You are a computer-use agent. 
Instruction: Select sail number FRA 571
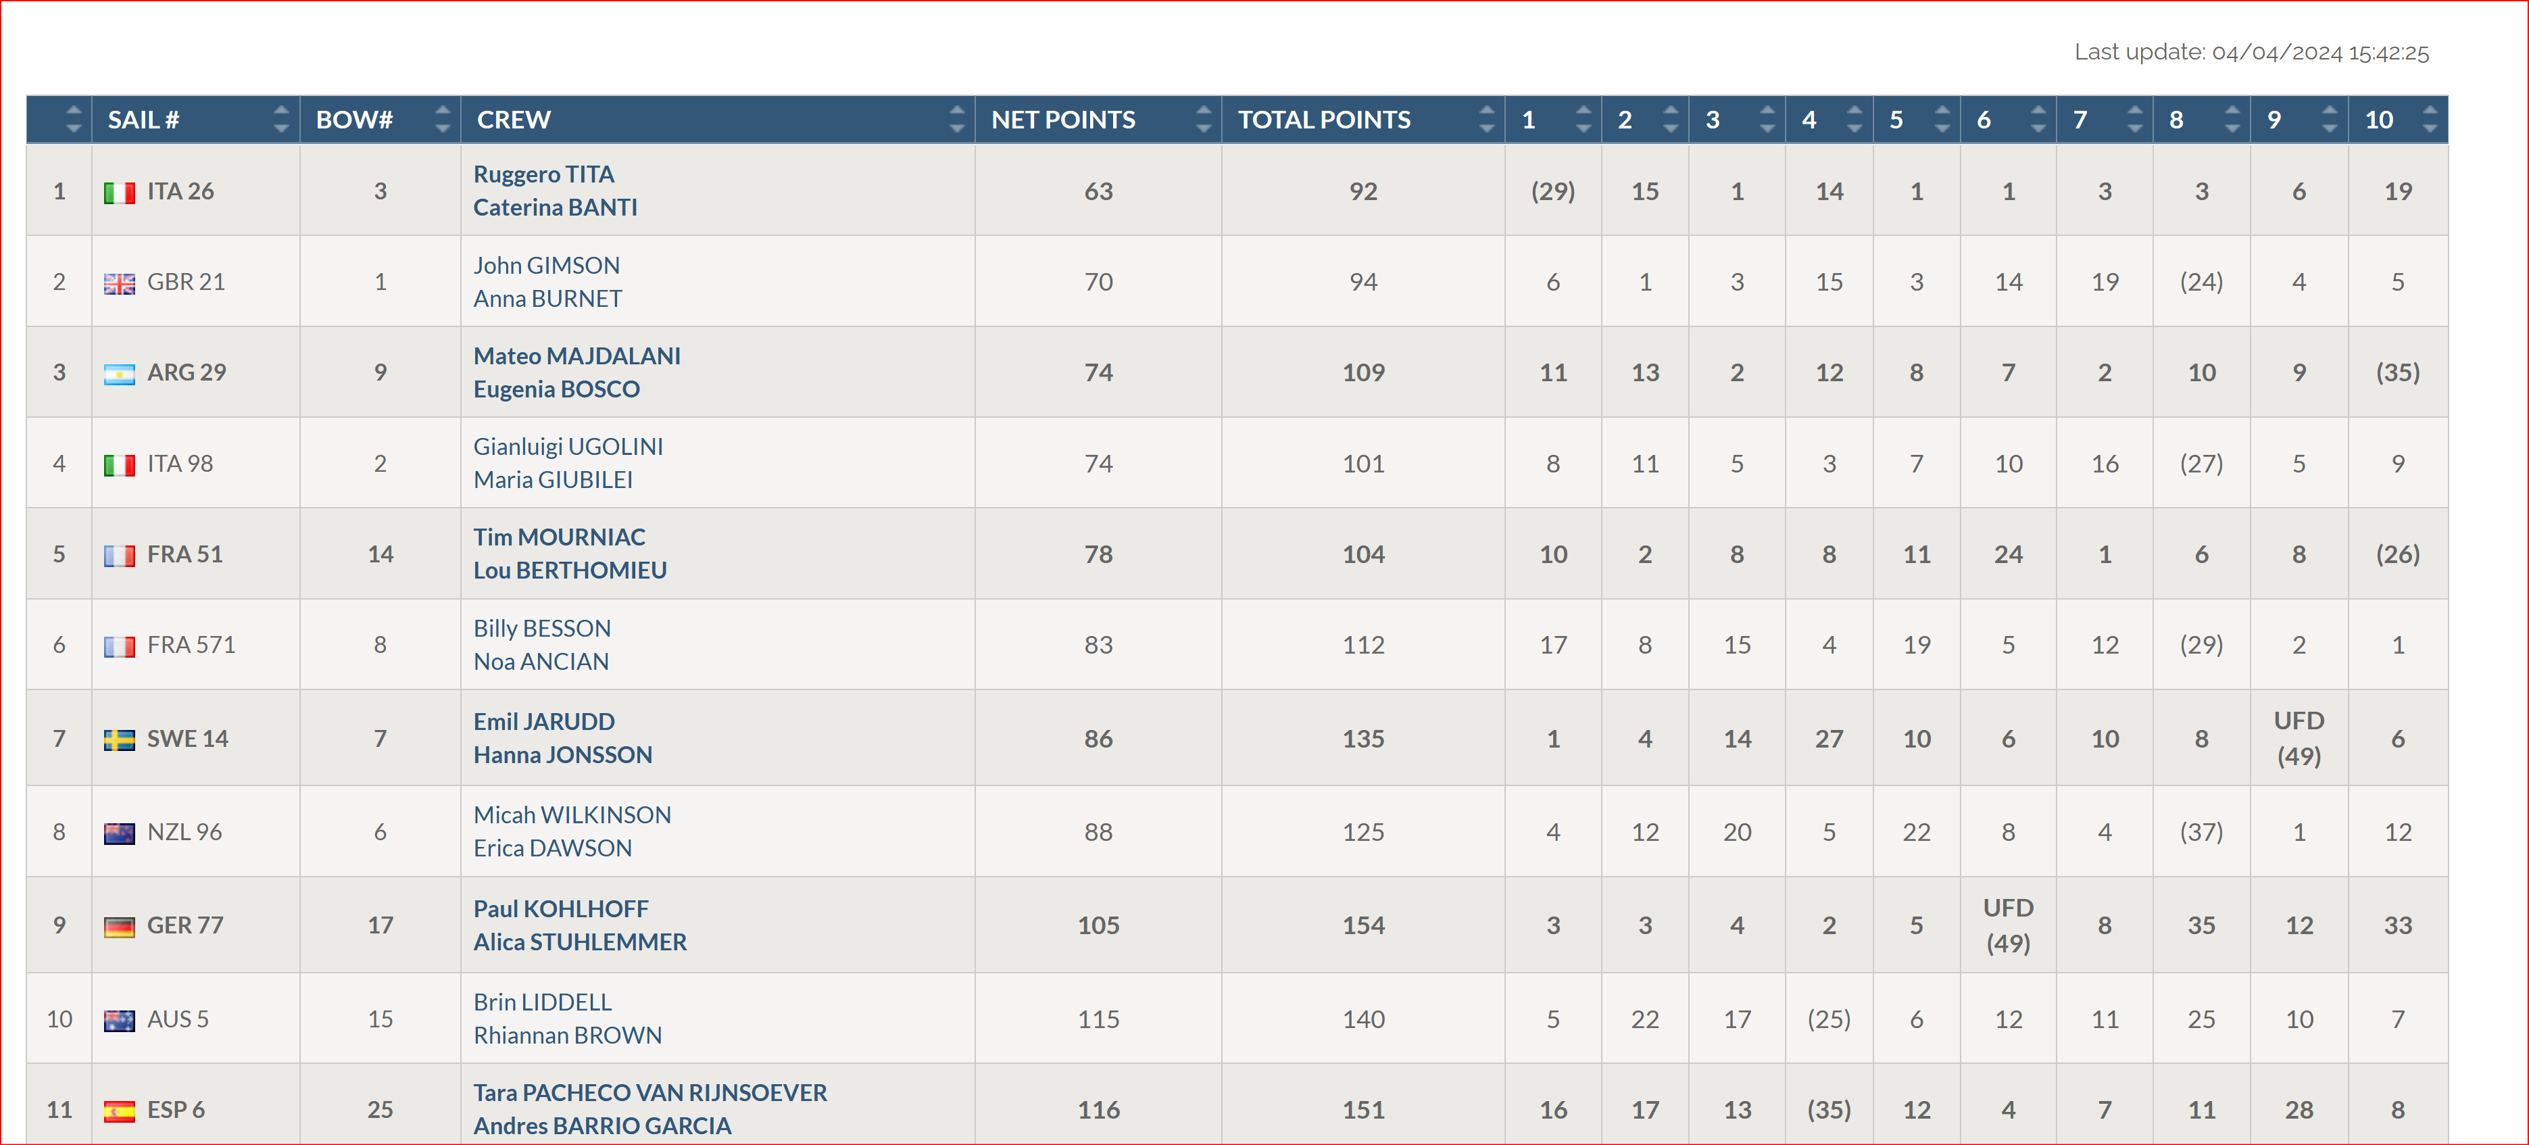click(191, 646)
